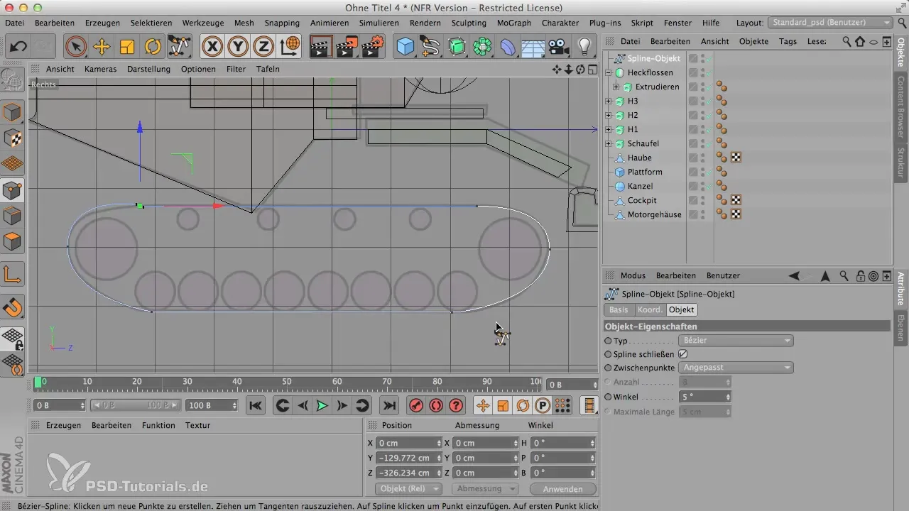Screen dimensions: 909x511
Task: Select the live selection tool
Action: [x=76, y=48]
